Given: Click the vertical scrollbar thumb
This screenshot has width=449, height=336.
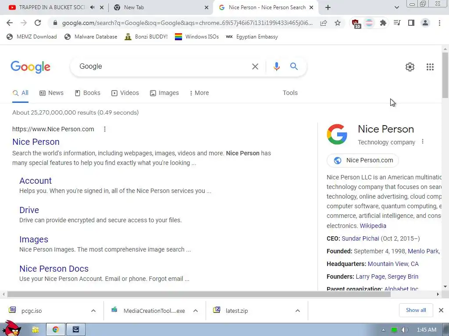Looking at the screenshot, I should pos(445,75).
